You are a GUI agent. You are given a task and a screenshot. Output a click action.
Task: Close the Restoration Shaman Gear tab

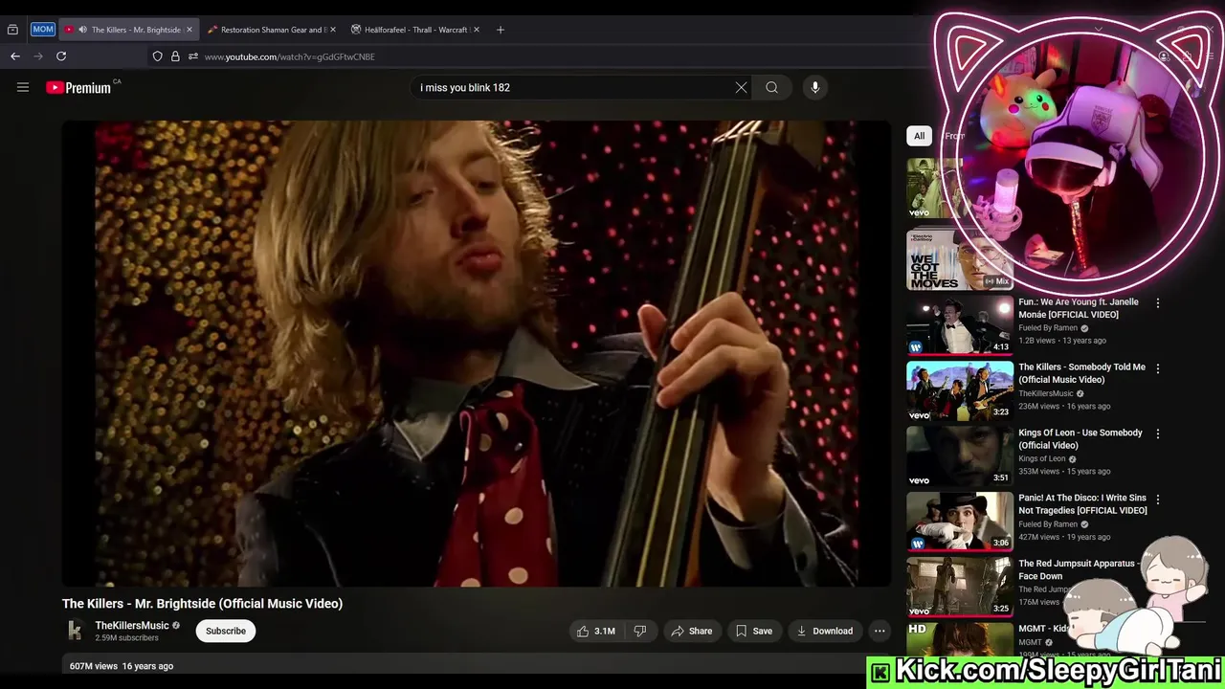click(x=332, y=30)
